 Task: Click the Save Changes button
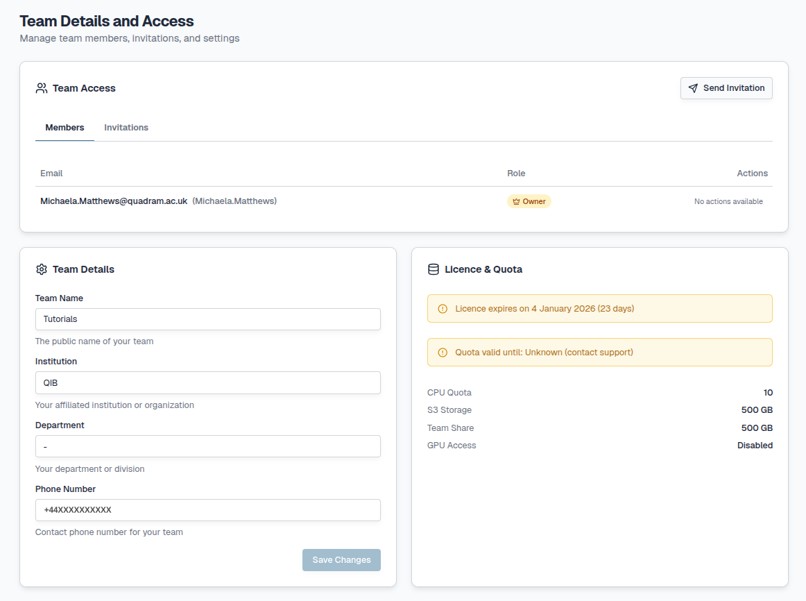341,560
